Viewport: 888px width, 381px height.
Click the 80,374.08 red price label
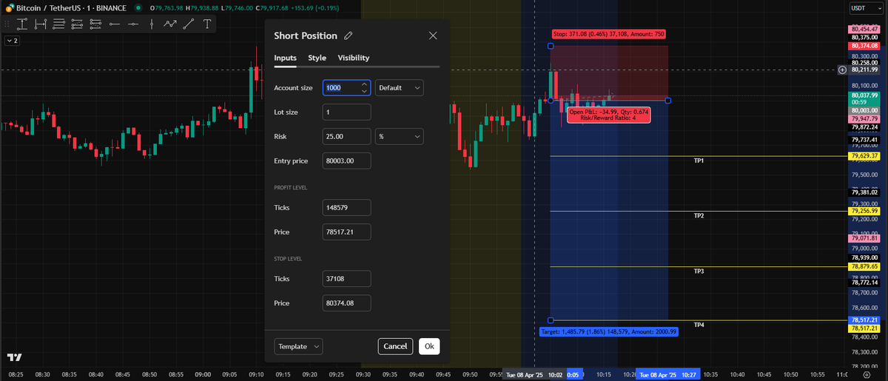(x=864, y=45)
